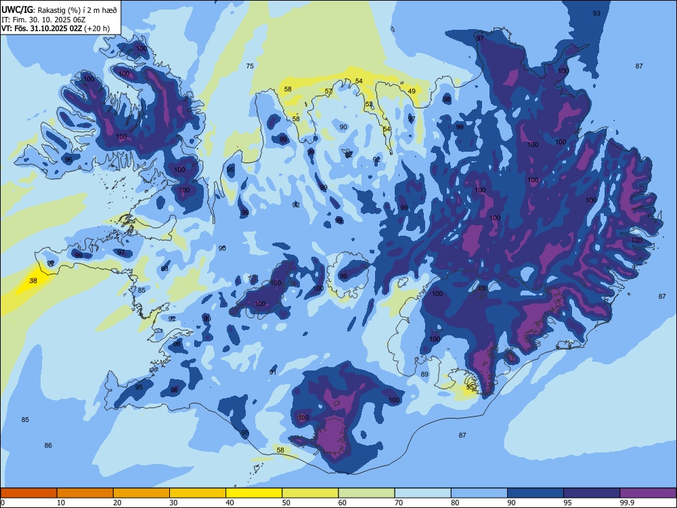The height and width of the screenshot is (508, 677).
Task: Pick the 20–30 legend color segment
Action: pyautogui.click(x=141, y=493)
